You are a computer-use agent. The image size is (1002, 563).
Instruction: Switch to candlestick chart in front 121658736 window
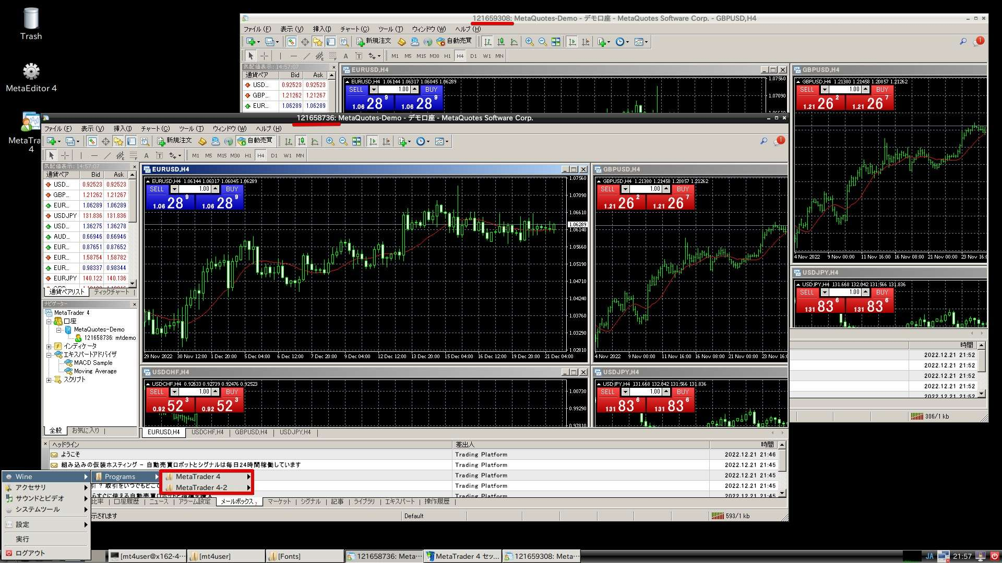click(302, 141)
